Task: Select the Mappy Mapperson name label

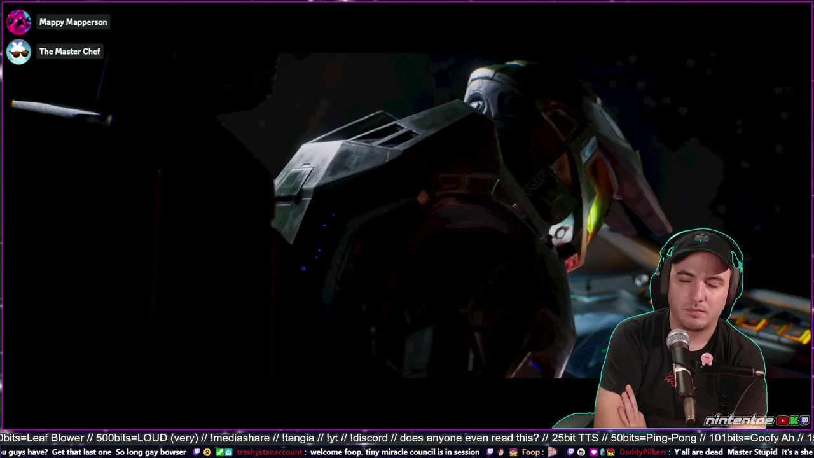Action: 73,22
